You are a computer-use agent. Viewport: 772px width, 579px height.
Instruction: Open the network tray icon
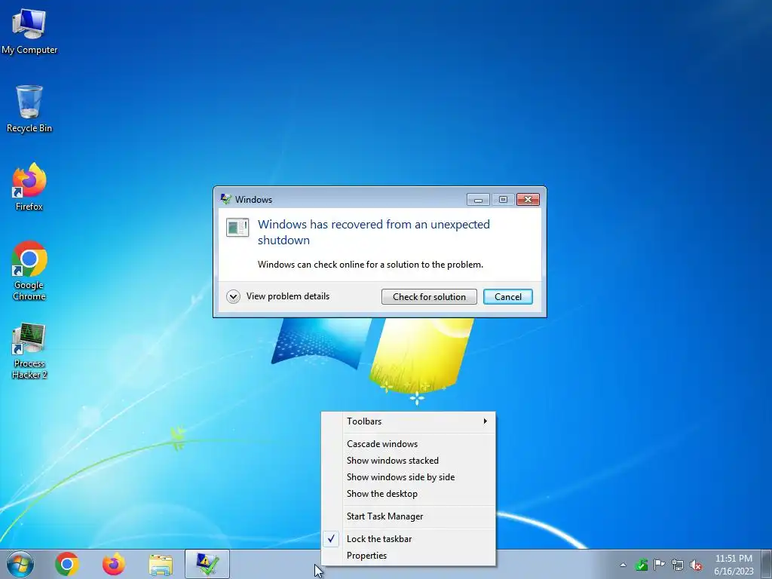[678, 565]
